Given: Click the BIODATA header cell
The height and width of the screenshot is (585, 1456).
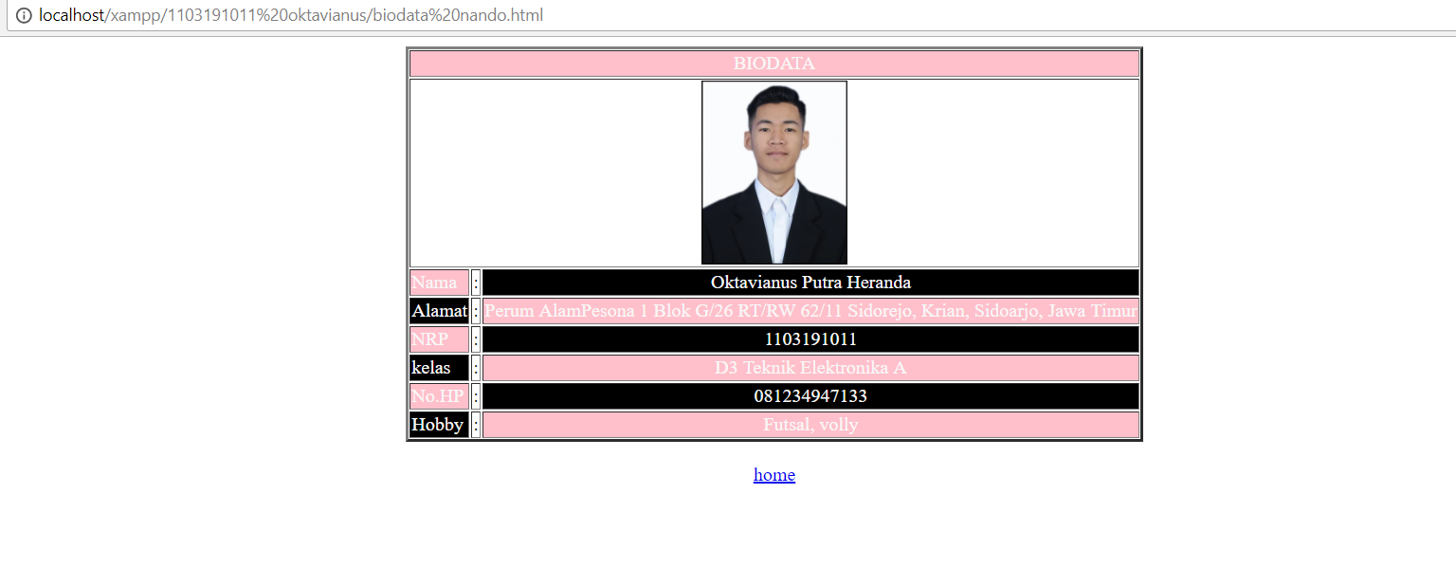Looking at the screenshot, I should click(x=773, y=64).
